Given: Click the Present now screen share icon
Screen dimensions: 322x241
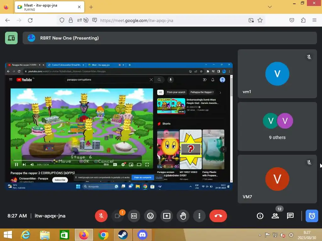Looking at the screenshot, I should coord(167,216).
